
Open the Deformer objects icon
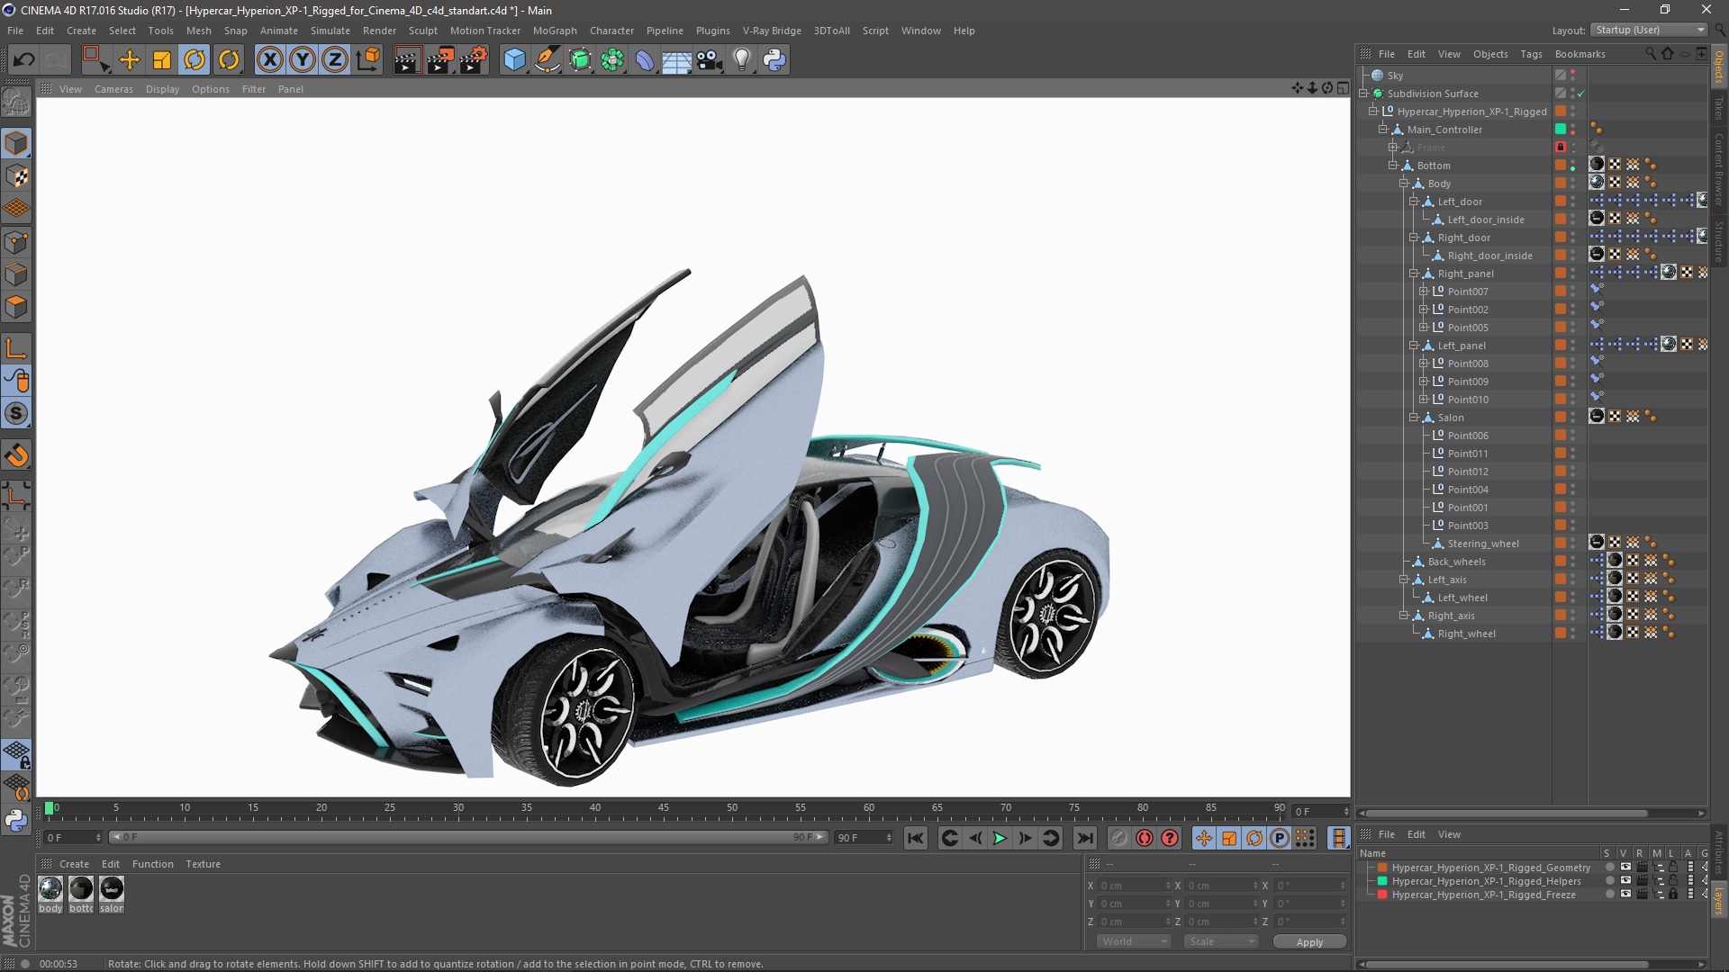pyautogui.click(x=645, y=60)
